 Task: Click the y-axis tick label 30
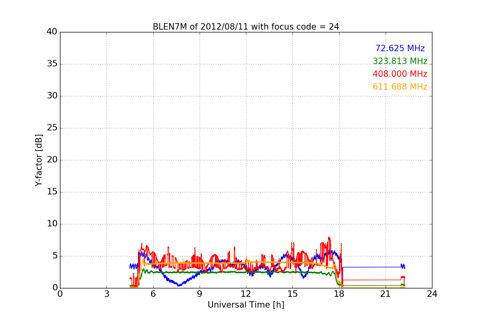click(52, 96)
